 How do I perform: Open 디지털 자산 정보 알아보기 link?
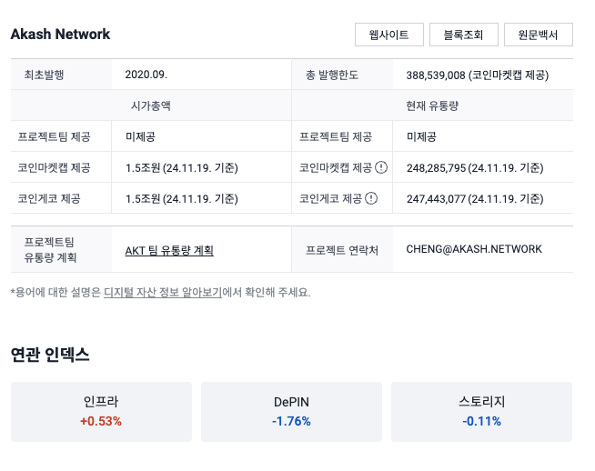coord(163,293)
